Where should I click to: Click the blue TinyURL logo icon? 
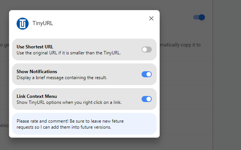tap(23, 24)
